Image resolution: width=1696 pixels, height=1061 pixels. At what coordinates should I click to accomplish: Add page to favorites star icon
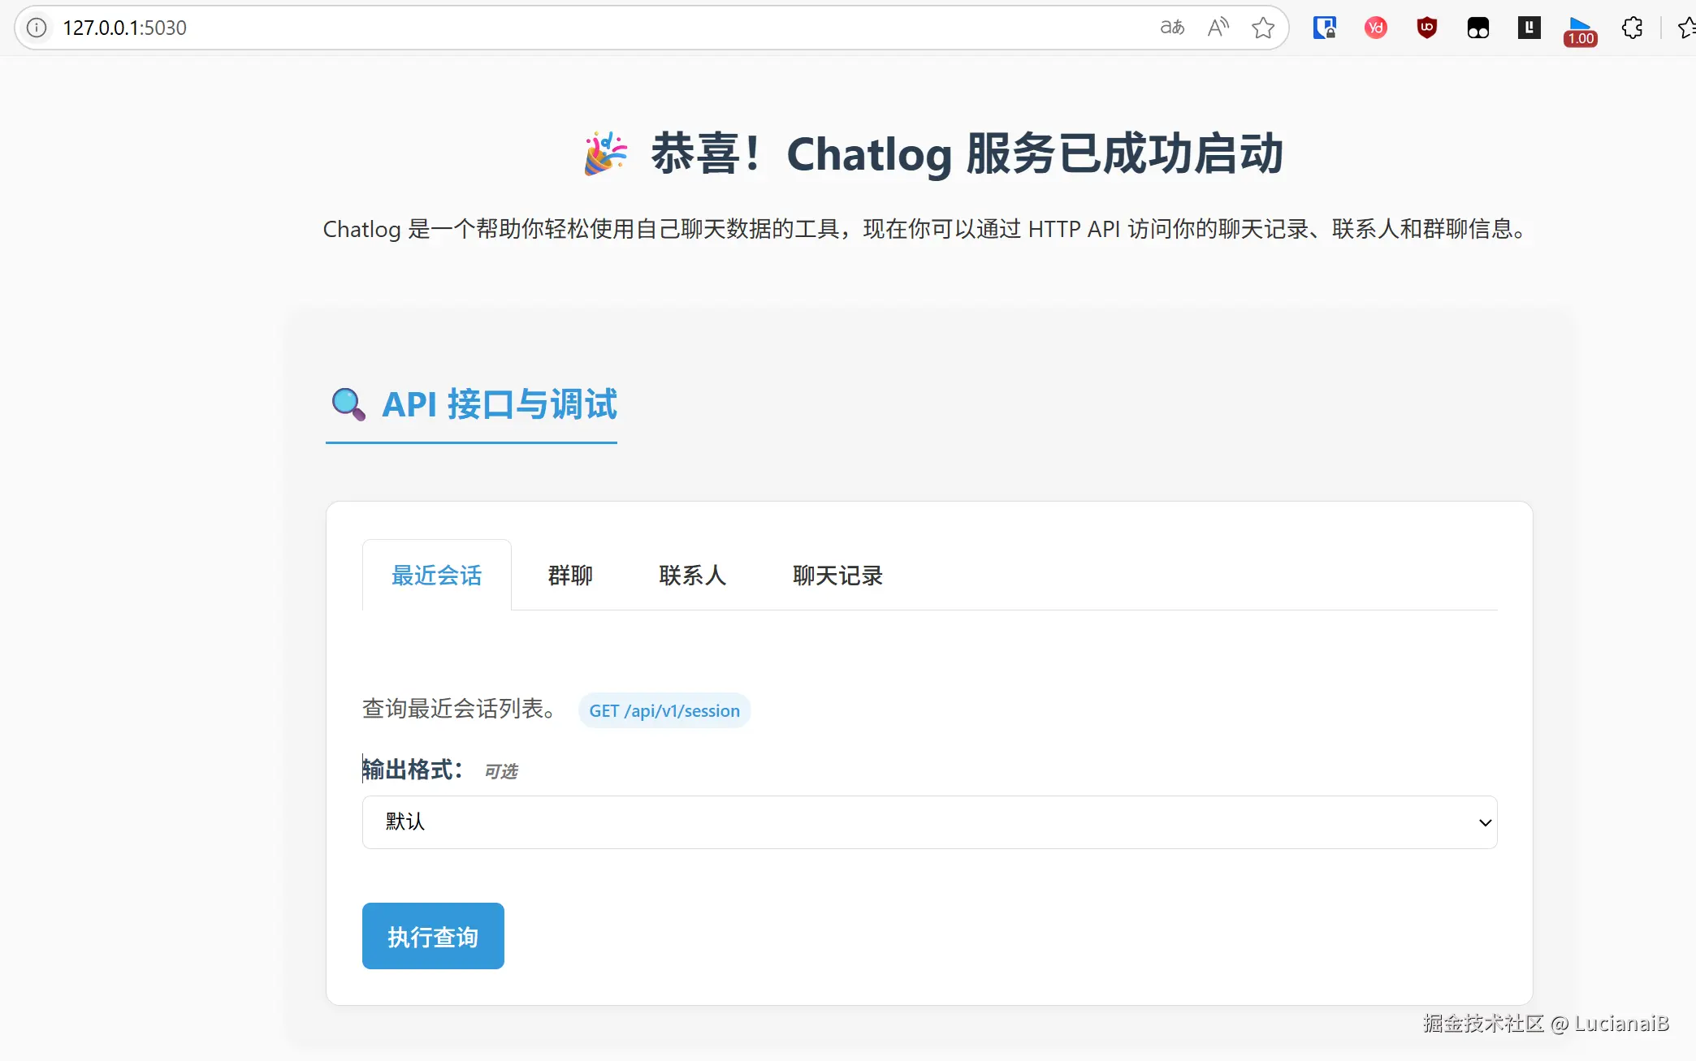(1263, 28)
